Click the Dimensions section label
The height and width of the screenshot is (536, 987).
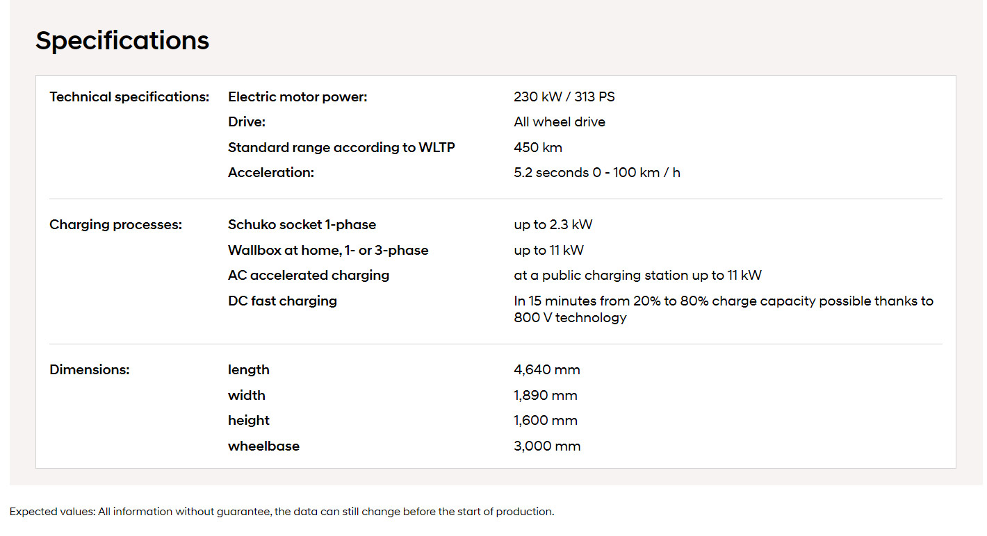pos(90,370)
